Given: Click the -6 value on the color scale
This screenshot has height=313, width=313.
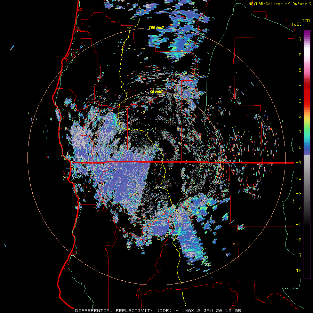Looking at the screenshot, I should coord(299,240).
